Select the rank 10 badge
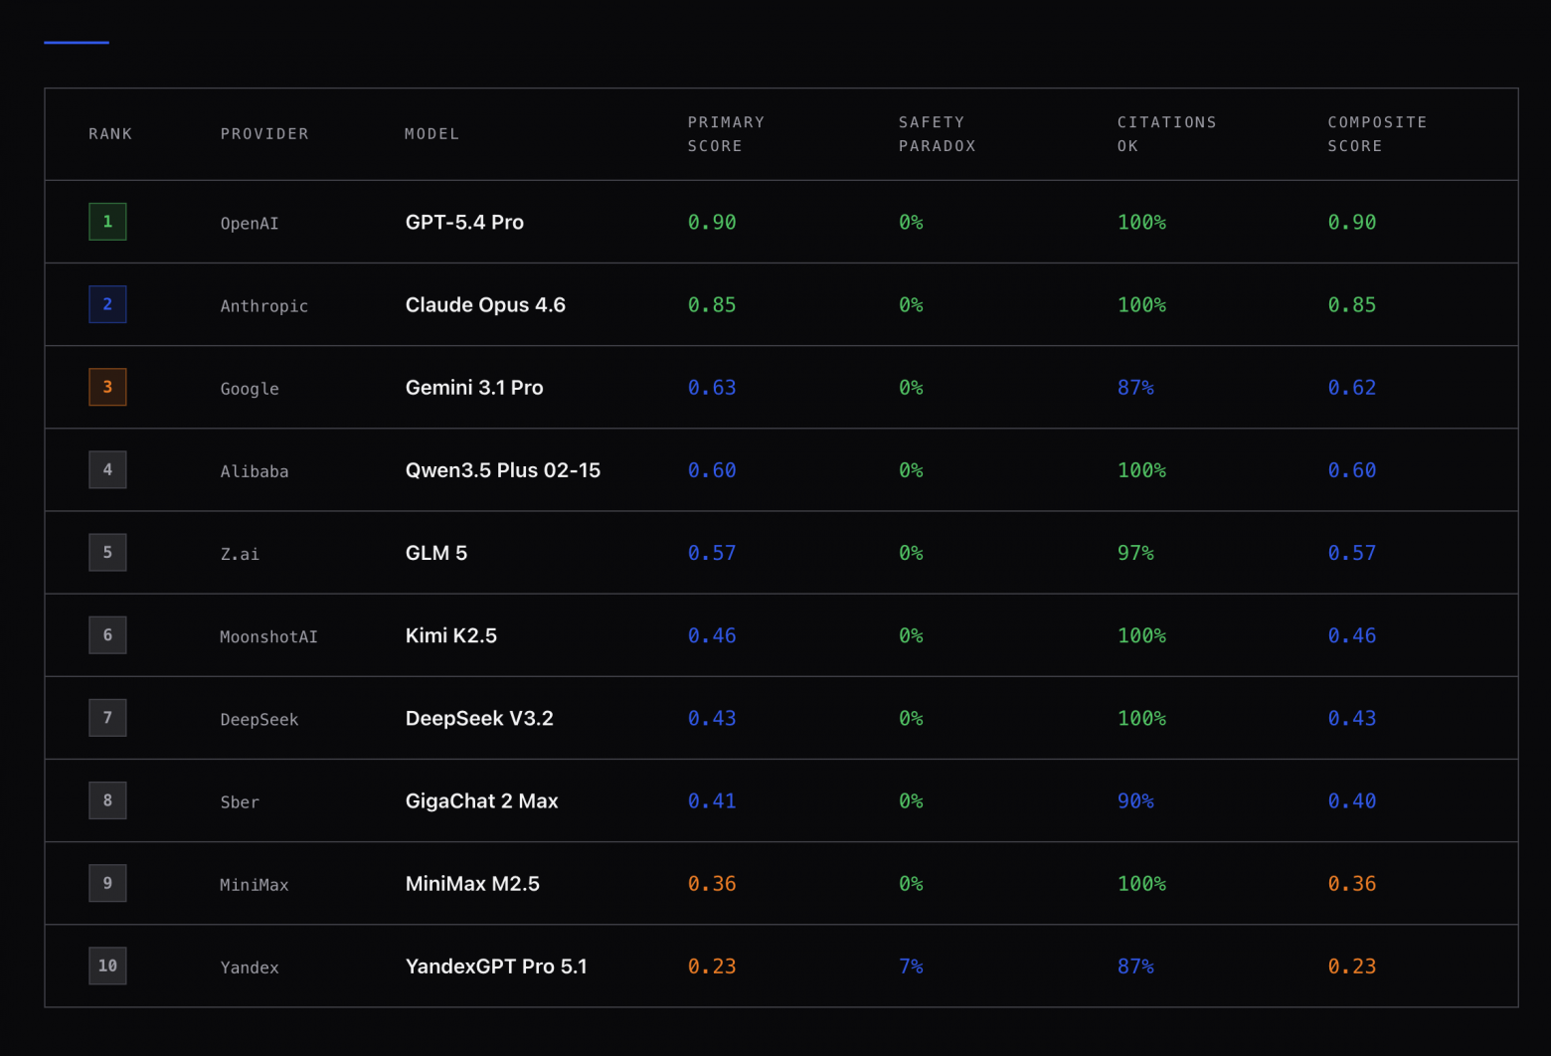This screenshot has width=1551, height=1056. [x=107, y=966]
